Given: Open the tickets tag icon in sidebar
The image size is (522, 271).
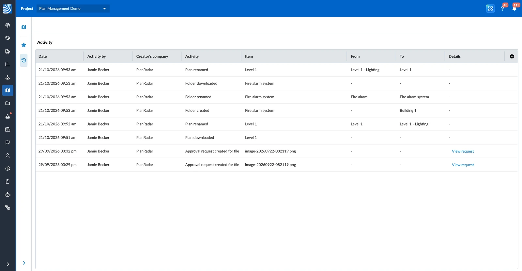Looking at the screenshot, I should click(8, 38).
